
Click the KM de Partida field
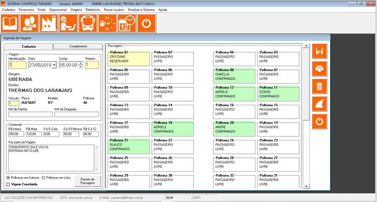pos(30,114)
